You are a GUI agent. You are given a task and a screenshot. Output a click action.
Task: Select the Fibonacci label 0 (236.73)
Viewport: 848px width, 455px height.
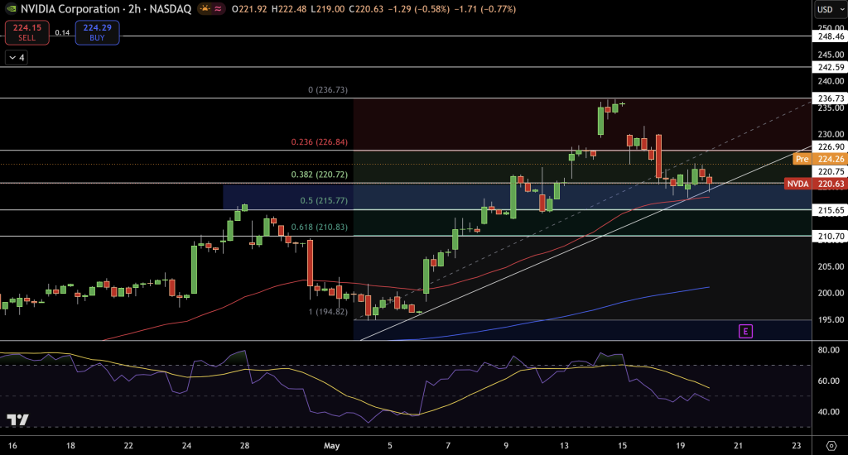point(328,89)
